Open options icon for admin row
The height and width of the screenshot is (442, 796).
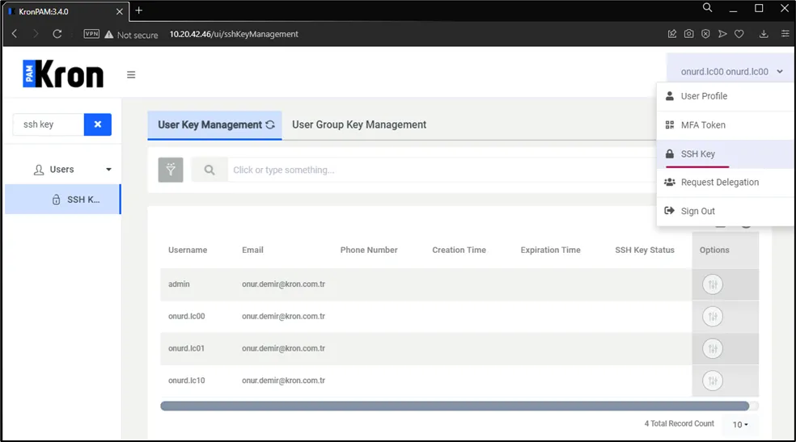(x=713, y=284)
